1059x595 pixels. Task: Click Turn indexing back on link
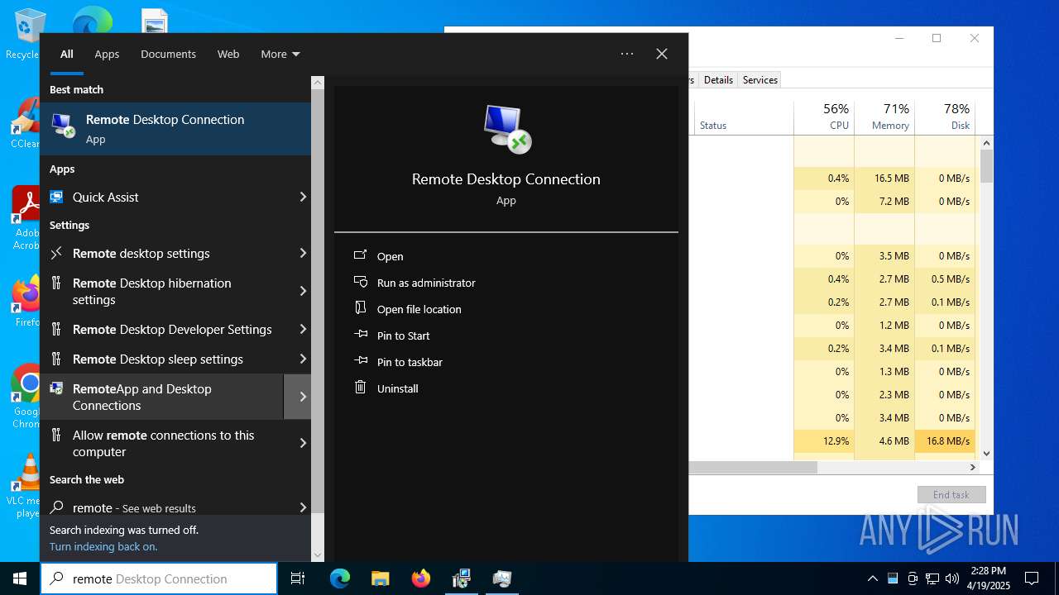coord(103,546)
